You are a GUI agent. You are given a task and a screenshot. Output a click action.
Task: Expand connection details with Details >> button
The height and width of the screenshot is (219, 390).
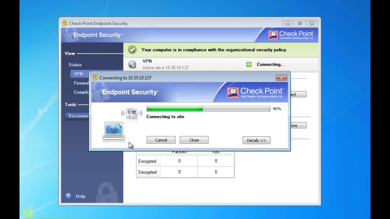(256, 140)
